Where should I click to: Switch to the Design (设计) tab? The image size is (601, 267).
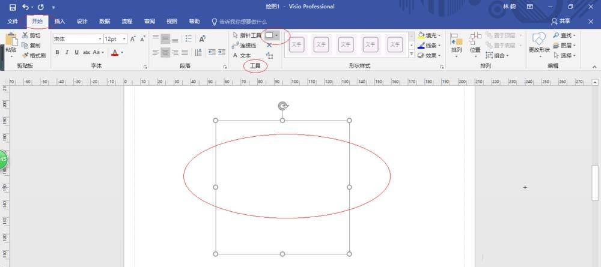pyautogui.click(x=82, y=22)
